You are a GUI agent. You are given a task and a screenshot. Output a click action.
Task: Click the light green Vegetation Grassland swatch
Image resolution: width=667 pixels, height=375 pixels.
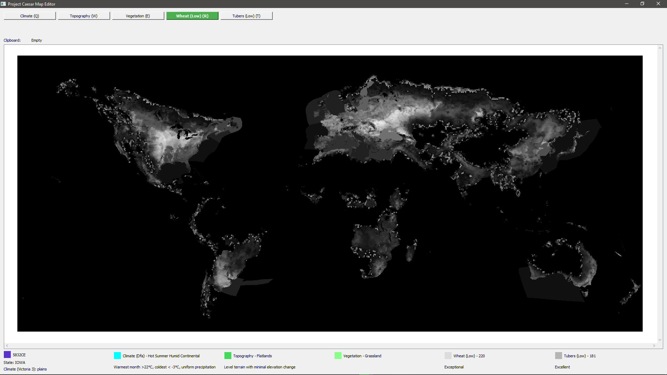[338, 356]
